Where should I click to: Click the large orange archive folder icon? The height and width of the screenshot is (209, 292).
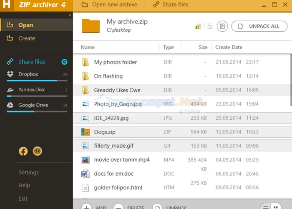pyautogui.click(x=91, y=26)
